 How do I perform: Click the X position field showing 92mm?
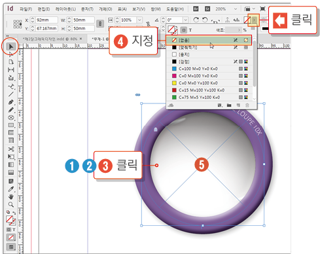click(x=46, y=20)
